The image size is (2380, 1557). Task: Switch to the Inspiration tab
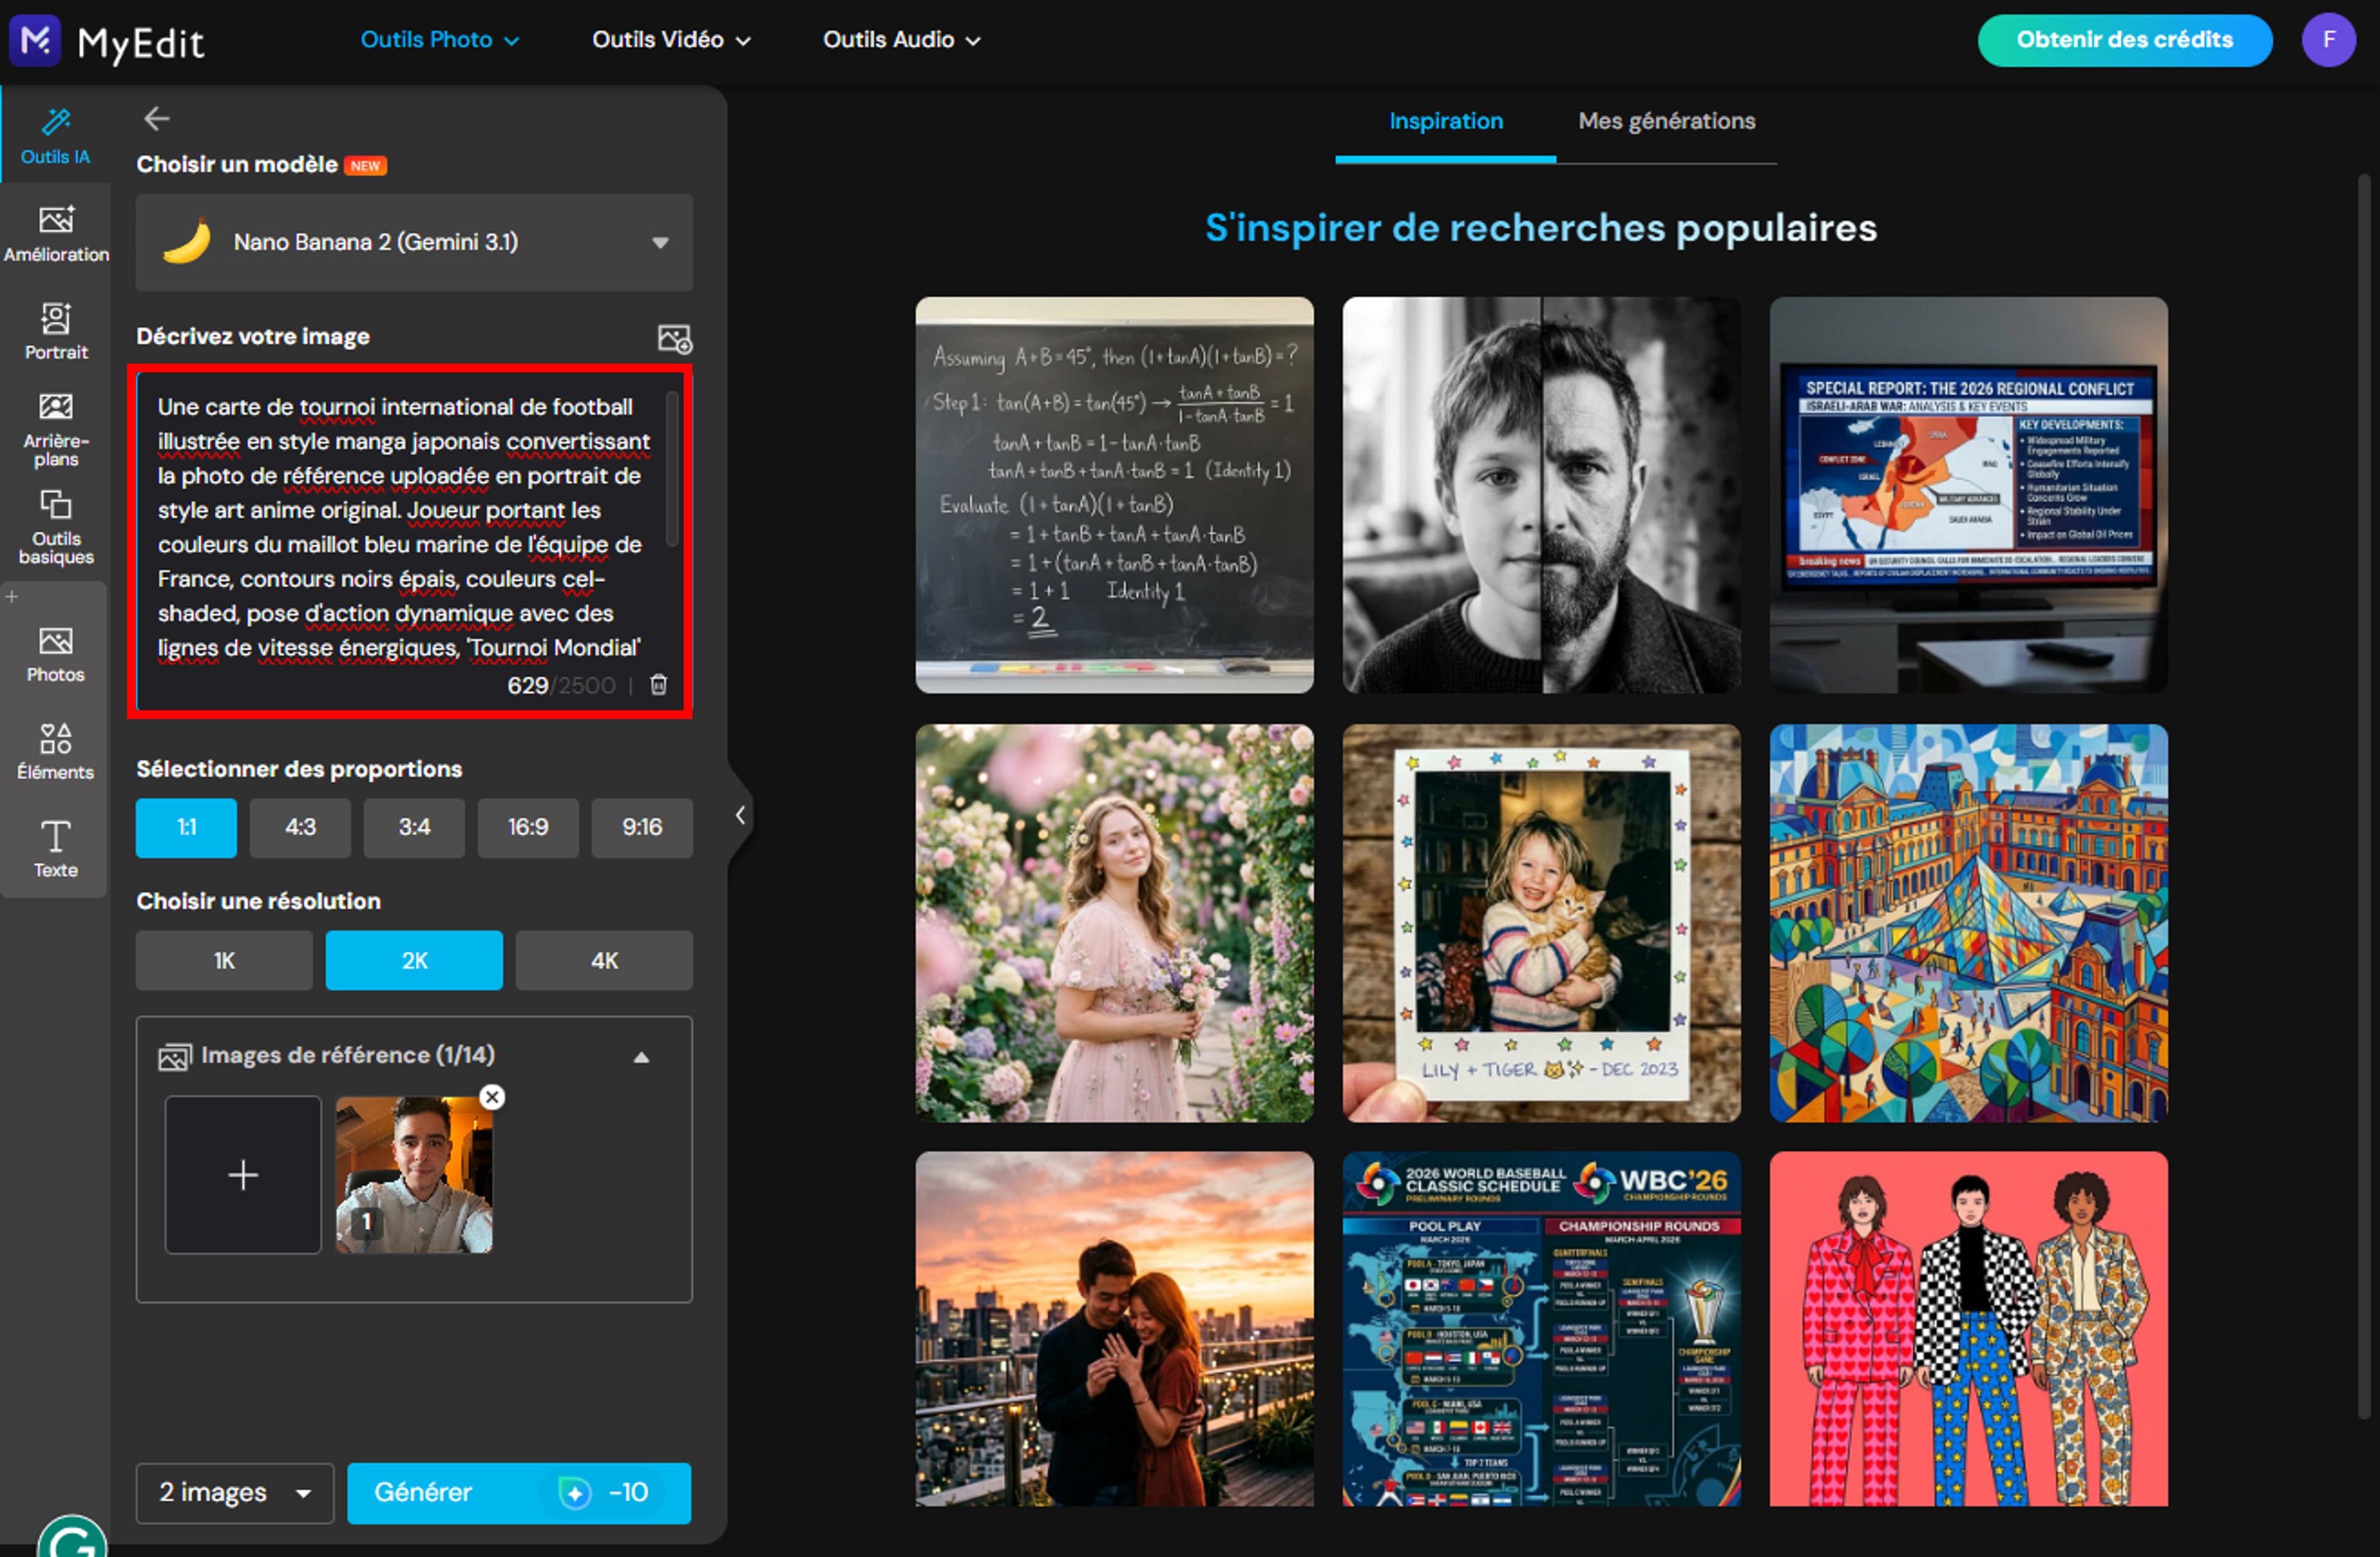(x=1446, y=121)
